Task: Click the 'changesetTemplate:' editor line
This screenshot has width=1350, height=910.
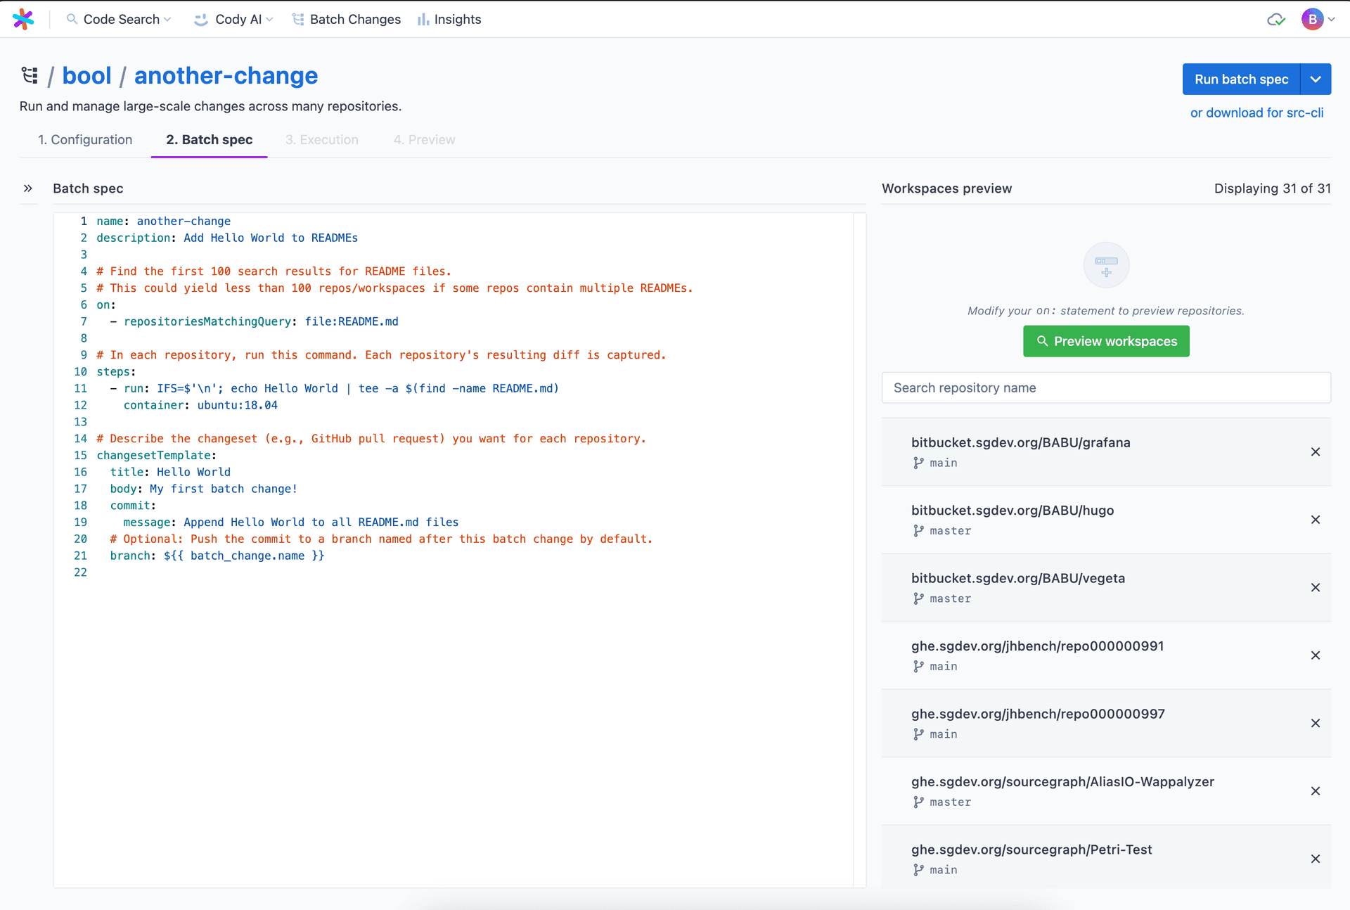Action: click(156, 455)
